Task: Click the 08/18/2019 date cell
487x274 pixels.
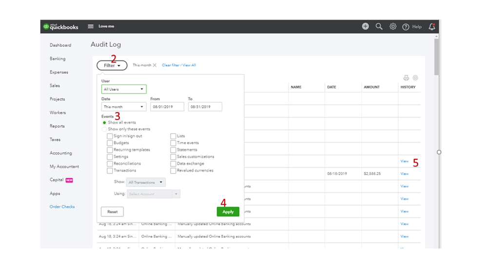Action: (x=337, y=174)
